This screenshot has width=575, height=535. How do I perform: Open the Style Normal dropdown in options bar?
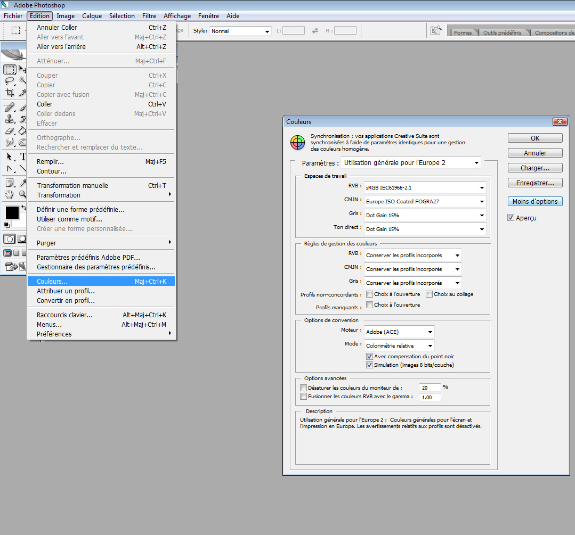(x=240, y=31)
